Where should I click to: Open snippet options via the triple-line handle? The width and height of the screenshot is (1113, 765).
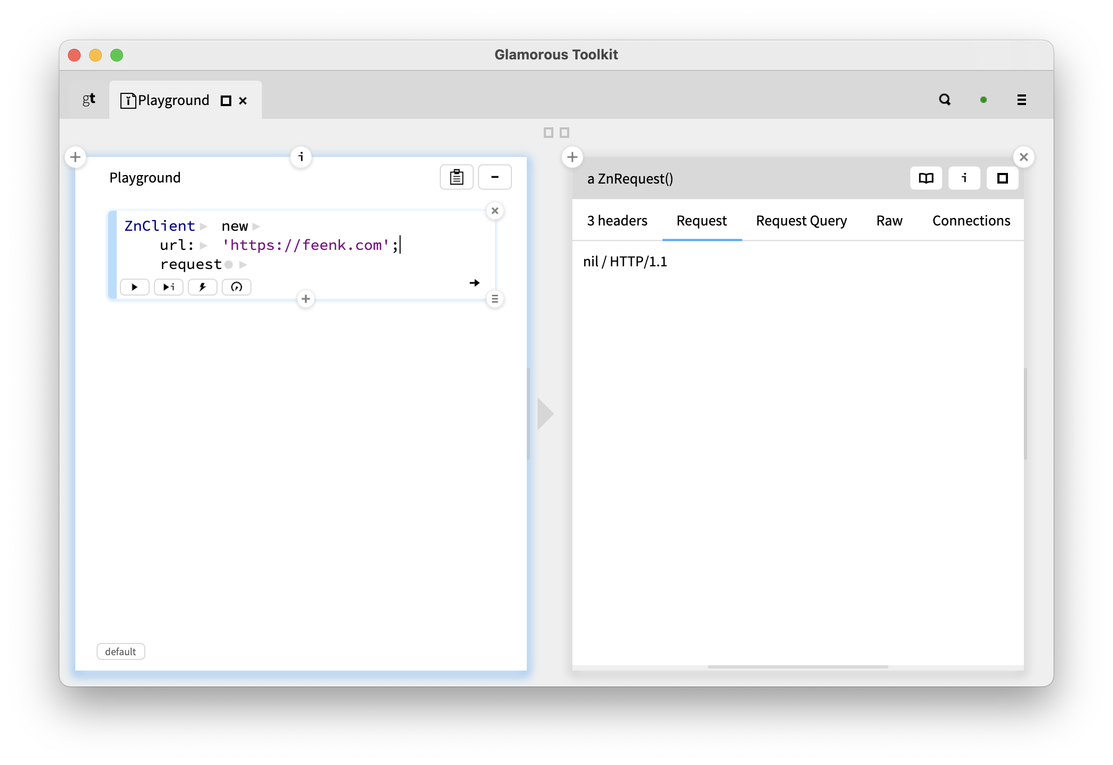[x=494, y=299]
